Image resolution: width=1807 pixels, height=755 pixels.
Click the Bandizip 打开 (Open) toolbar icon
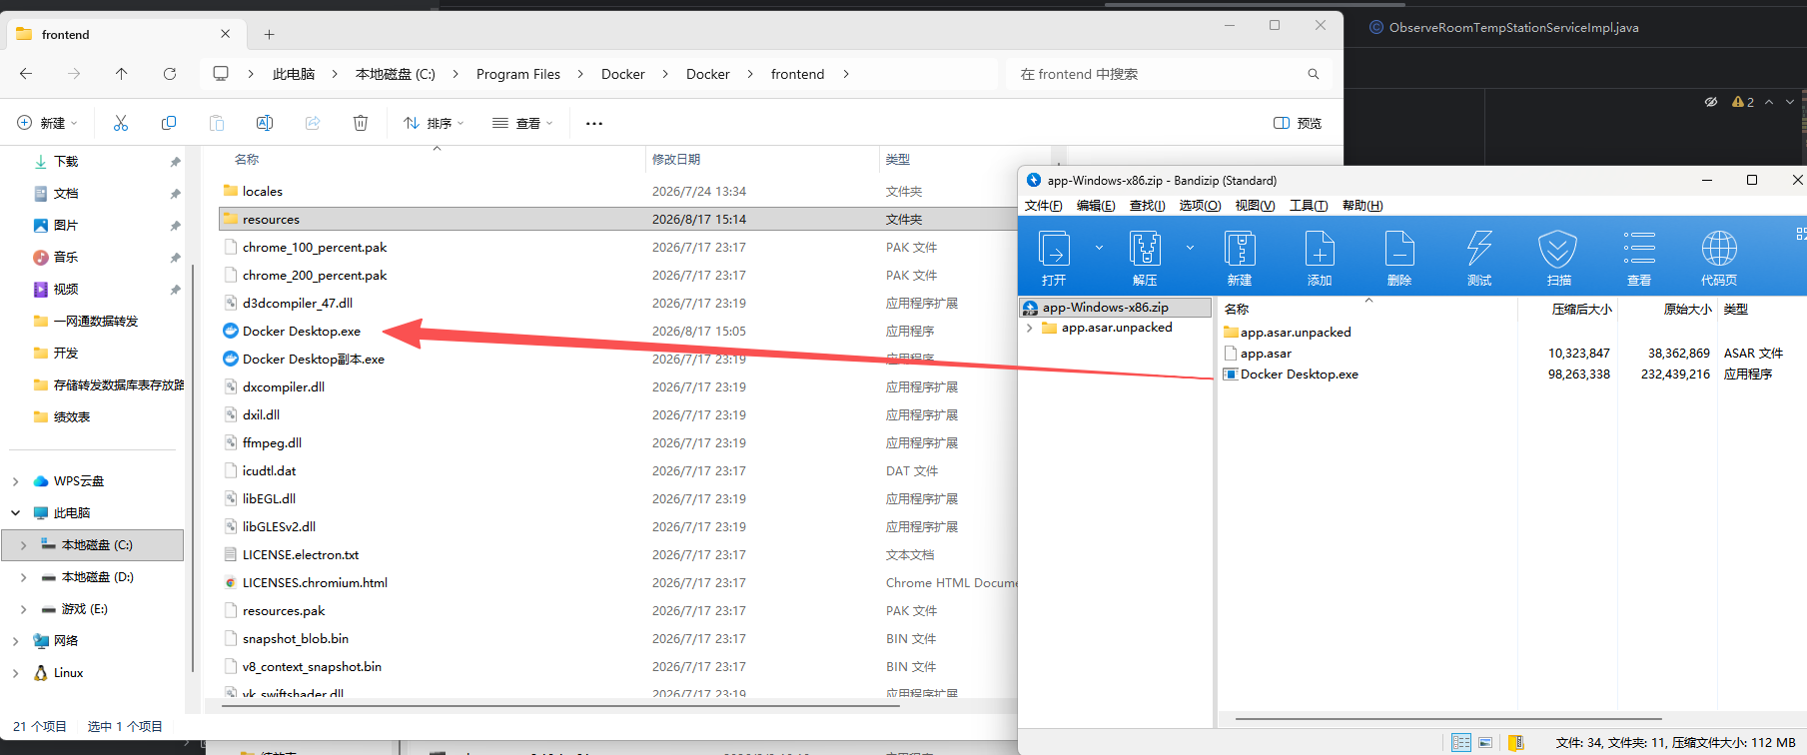click(x=1054, y=249)
